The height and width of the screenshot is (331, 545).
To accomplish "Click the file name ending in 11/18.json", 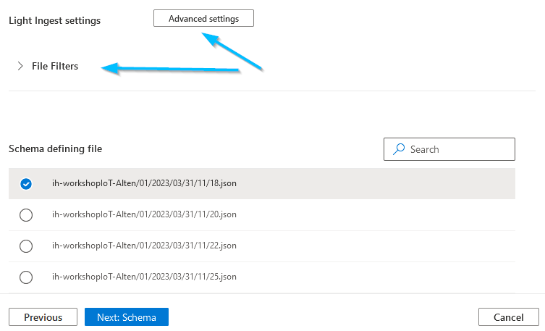I will point(144,183).
